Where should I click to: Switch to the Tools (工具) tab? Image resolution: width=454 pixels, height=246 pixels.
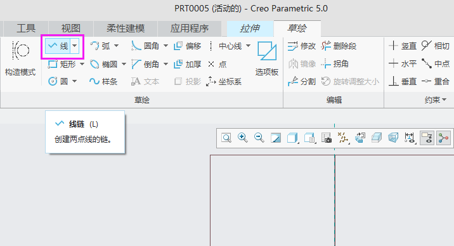click(x=26, y=29)
